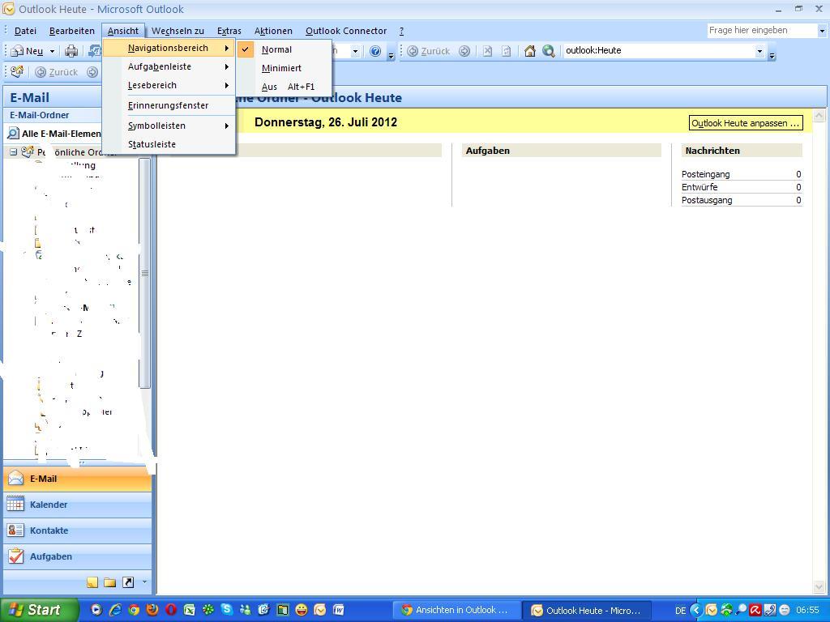Expand the Lesebereich submenu

(169, 85)
